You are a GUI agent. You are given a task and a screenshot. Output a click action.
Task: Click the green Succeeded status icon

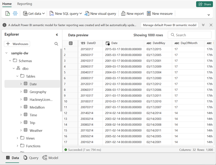[66, 150]
